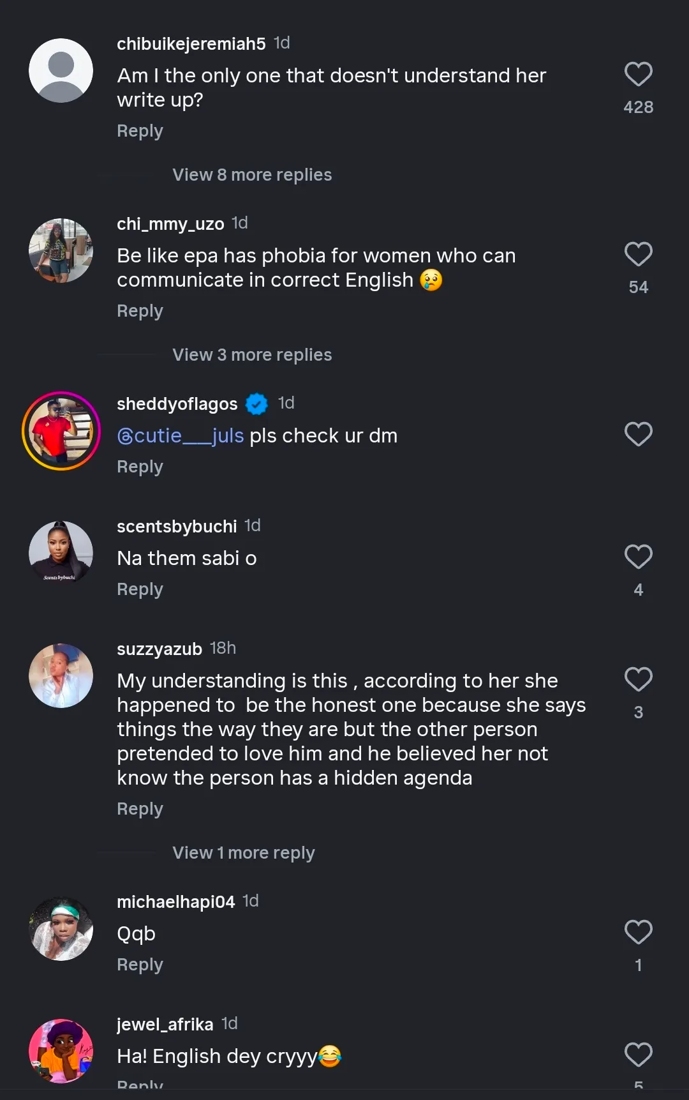
Task: Tap jewel_afrika's cartoon avatar
Action: tap(61, 1051)
